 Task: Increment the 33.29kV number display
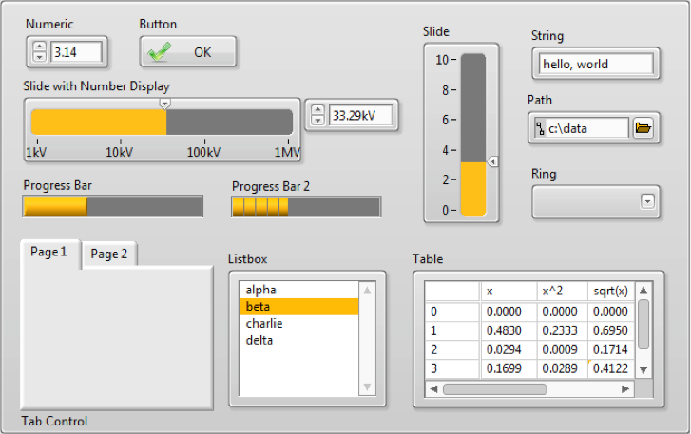click(x=318, y=110)
